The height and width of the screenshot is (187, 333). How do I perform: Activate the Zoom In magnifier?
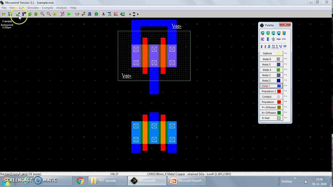tap(42, 14)
